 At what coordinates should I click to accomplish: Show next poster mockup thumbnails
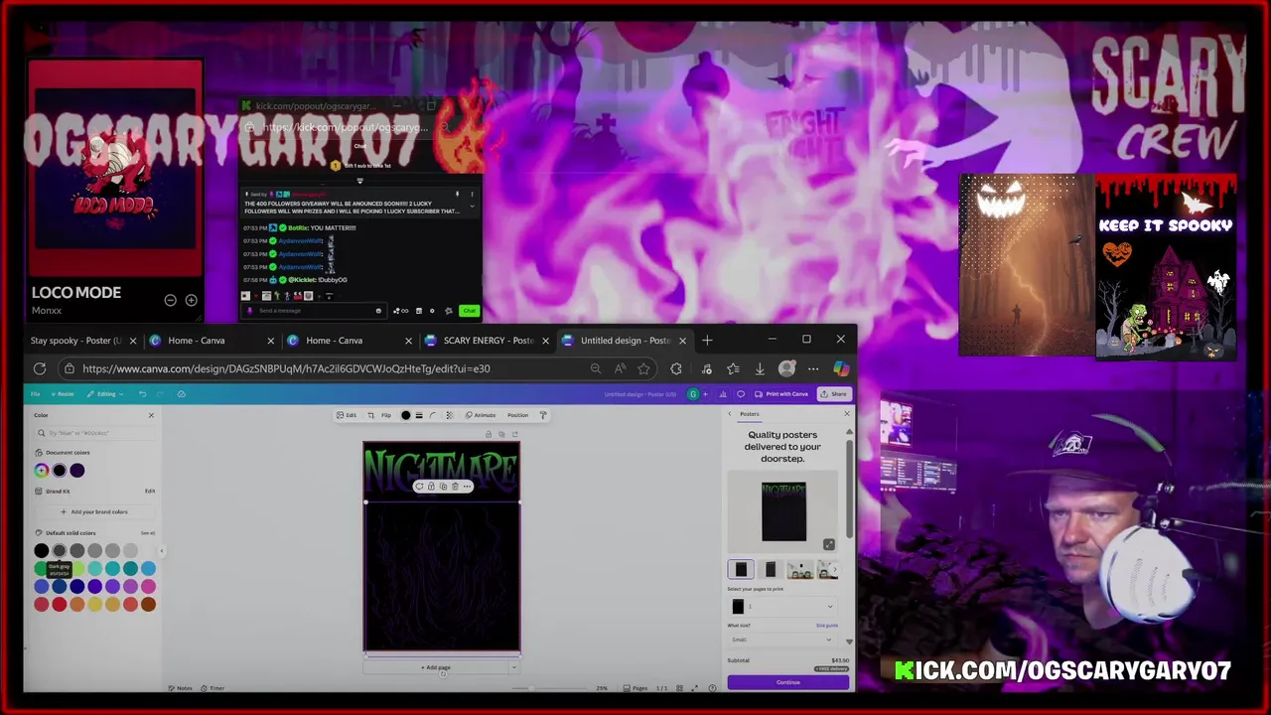point(834,570)
